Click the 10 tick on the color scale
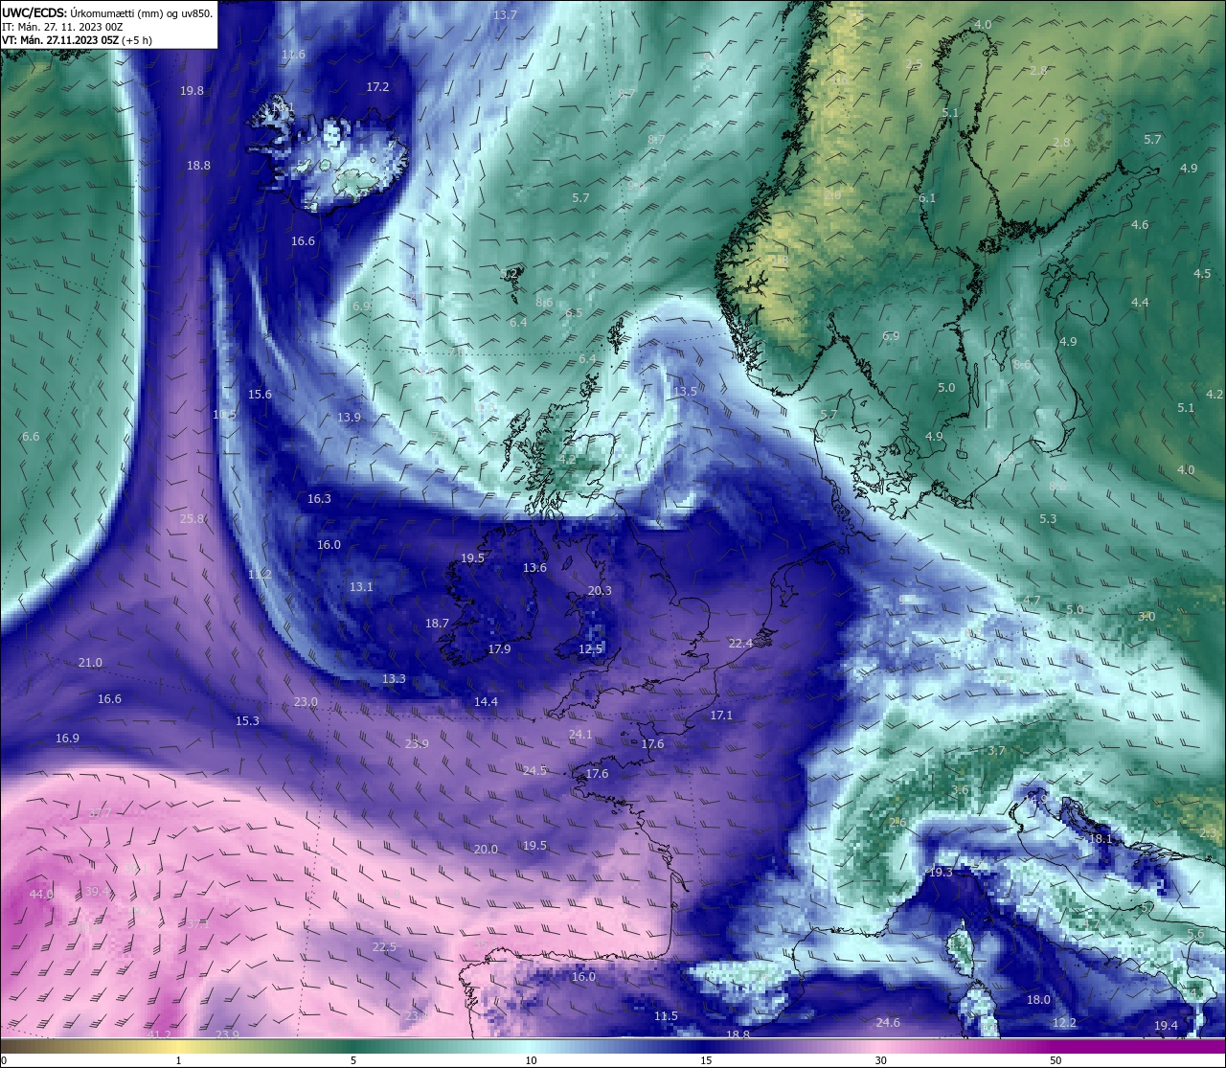The height and width of the screenshot is (1068, 1226). coord(531,1060)
